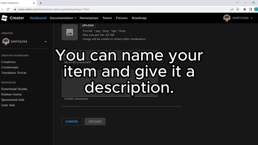Reload the page with the refresh icon
The height and width of the screenshot is (145, 258).
pos(8,9)
